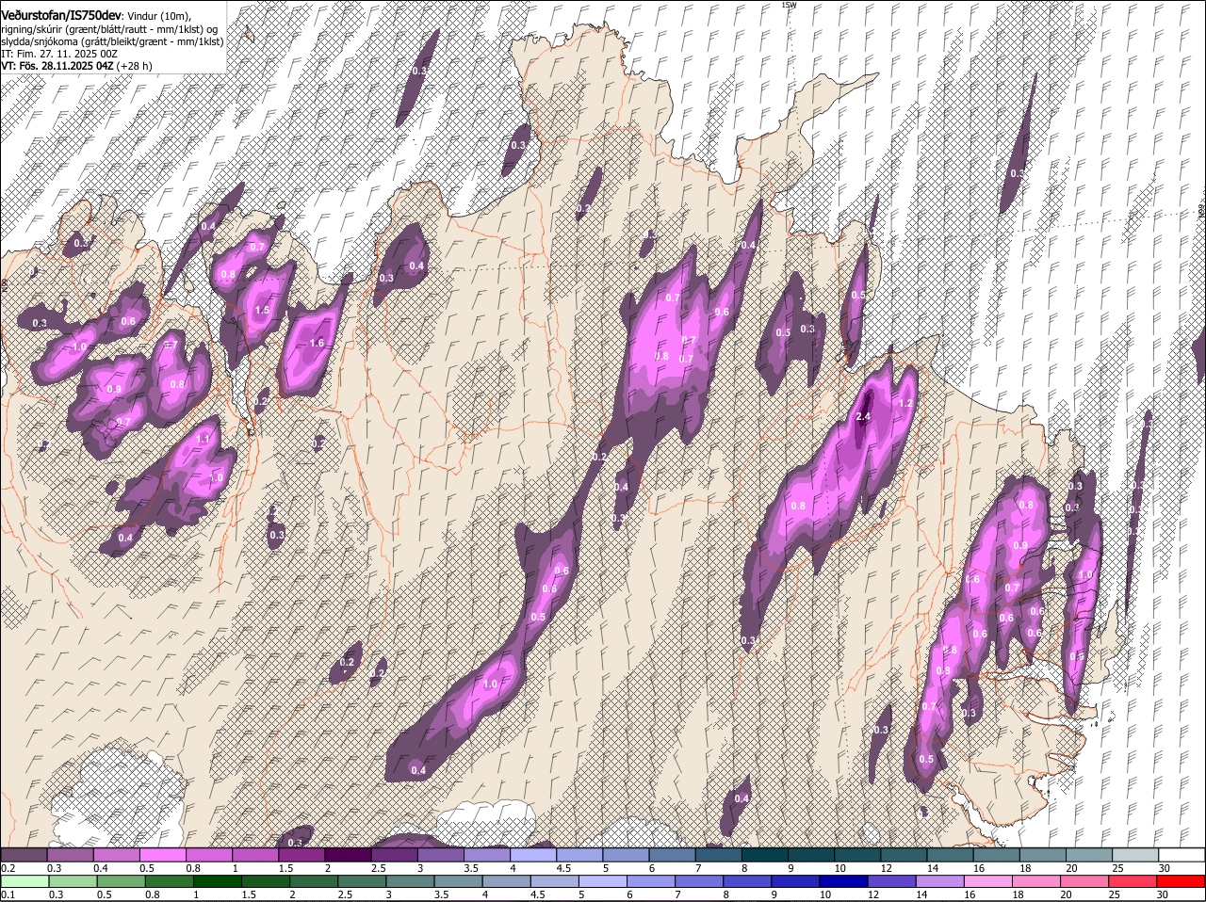The width and height of the screenshot is (1206, 902).
Task: Click the 0.1 label of the green legend
Action: pyautogui.click(x=8, y=894)
